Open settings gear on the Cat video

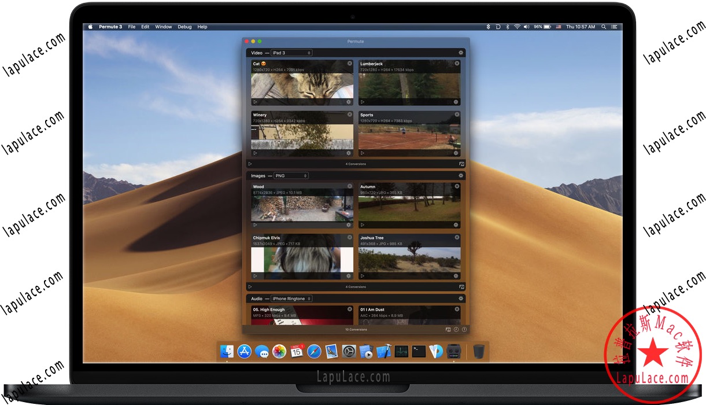coord(348,101)
